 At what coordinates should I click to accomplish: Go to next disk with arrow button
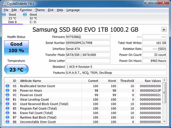(164, 30)
